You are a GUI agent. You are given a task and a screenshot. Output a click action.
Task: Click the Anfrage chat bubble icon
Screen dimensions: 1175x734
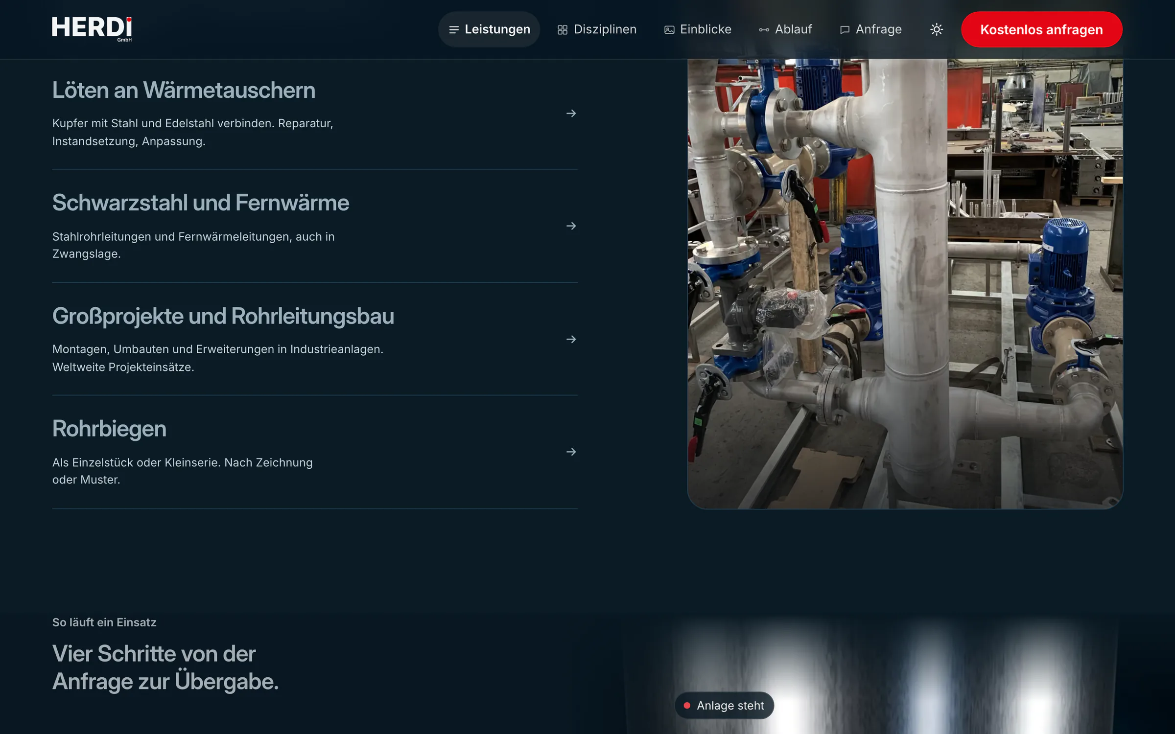(x=845, y=30)
